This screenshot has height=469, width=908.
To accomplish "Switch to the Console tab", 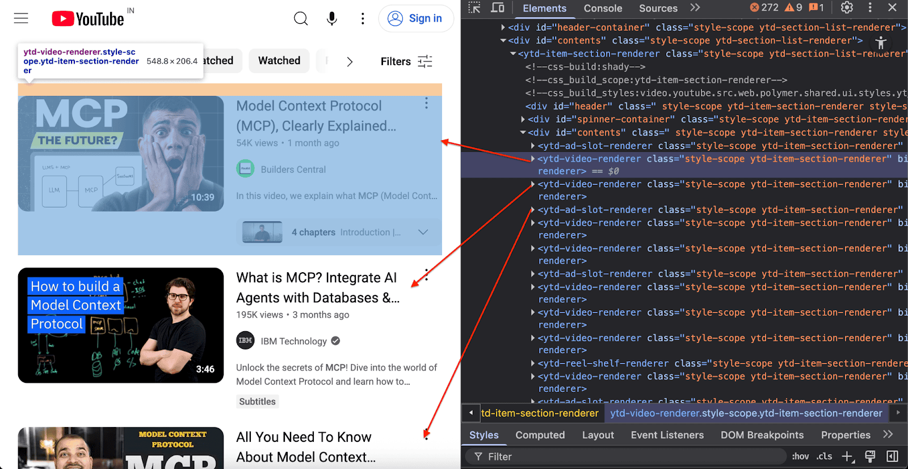I will (603, 8).
